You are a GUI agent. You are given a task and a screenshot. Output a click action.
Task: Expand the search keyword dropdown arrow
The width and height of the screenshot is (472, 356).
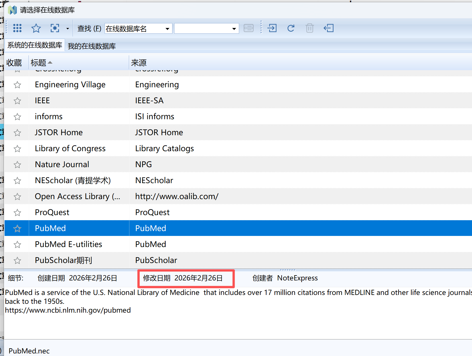234,29
